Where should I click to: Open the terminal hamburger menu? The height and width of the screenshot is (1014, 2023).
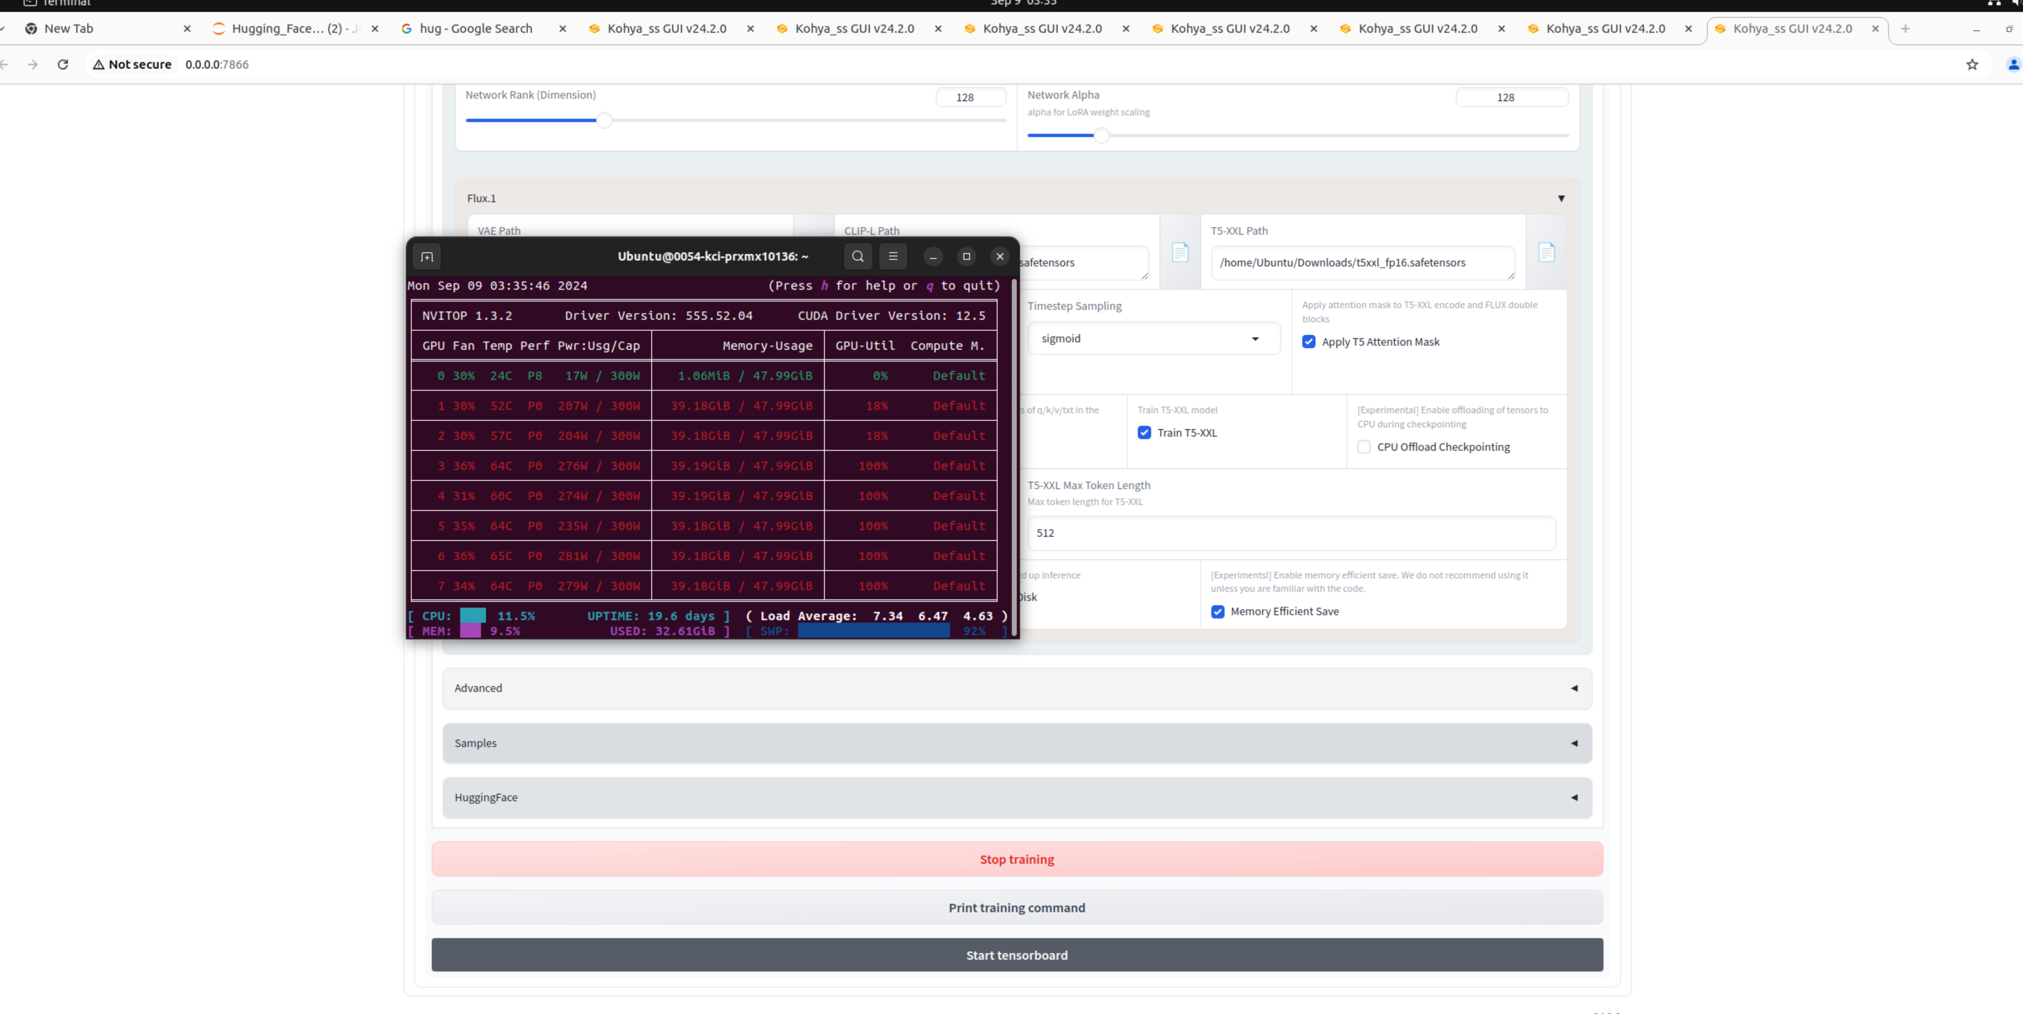click(x=893, y=256)
